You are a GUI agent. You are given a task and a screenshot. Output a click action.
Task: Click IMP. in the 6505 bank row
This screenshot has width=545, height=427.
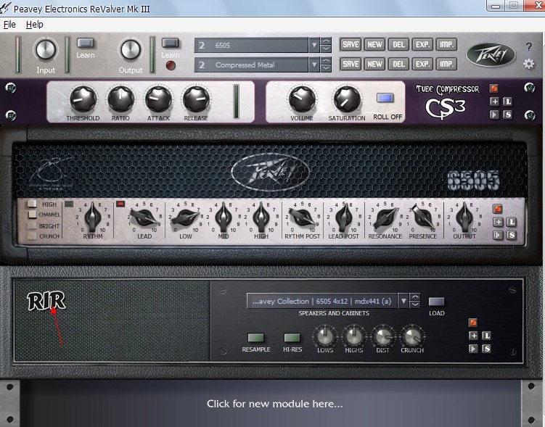coord(446,44)
